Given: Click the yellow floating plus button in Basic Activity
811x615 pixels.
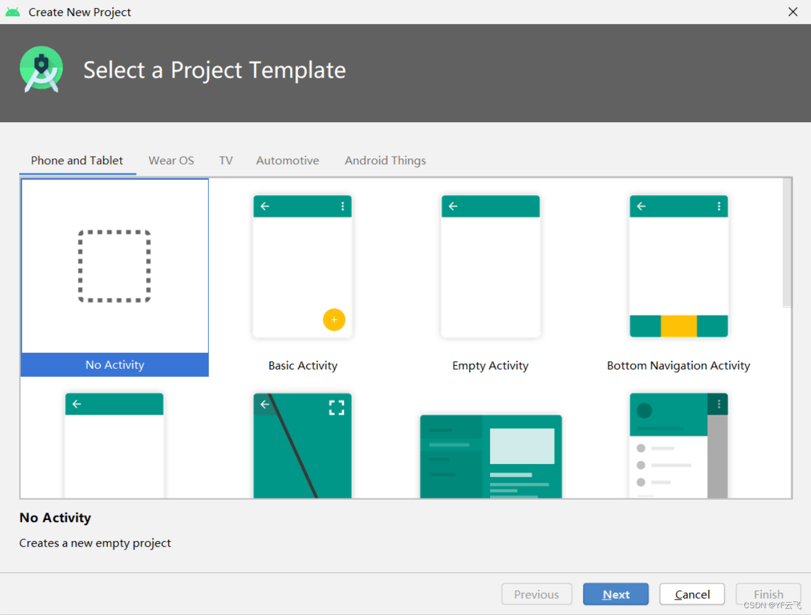Looking at the screenshot, I should (334, 320).
